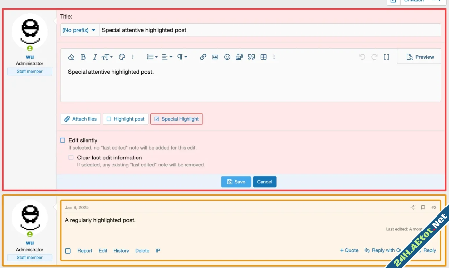Click the insert link icon
This screenshot has height=268, width=449.
click(203, 57)
